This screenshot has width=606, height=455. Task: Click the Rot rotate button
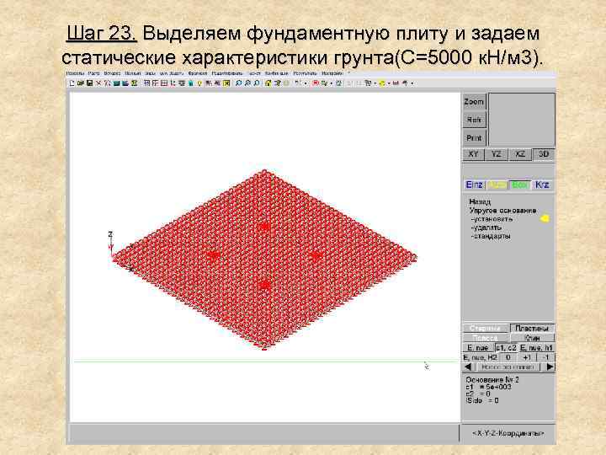tap(474, 120)
